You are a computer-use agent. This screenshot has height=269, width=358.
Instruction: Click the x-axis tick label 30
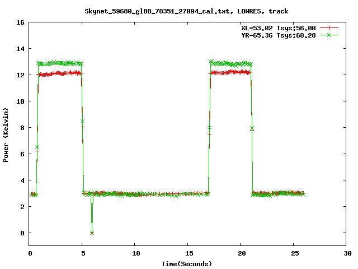click(x=347, y=253)
